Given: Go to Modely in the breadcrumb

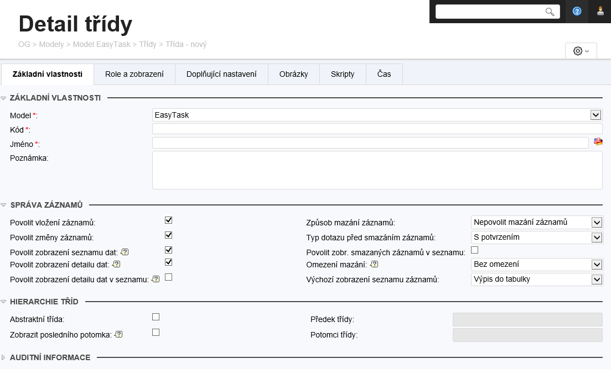Looking at the screenshot, I should click(51, 44).
